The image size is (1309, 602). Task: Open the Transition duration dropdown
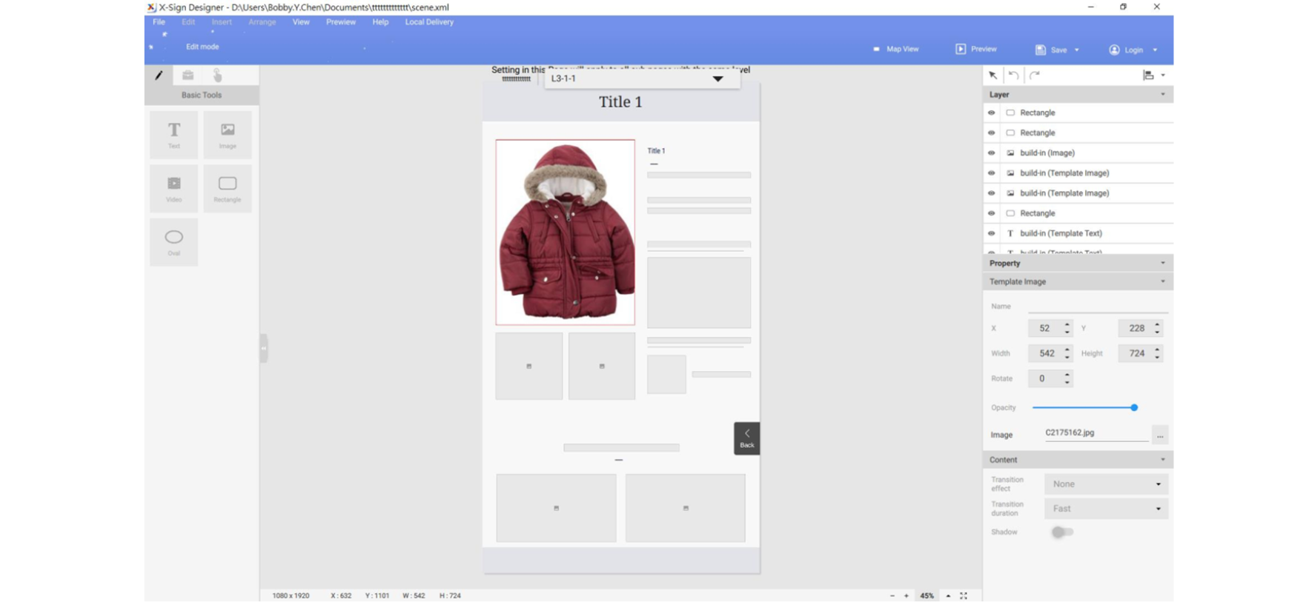point(1105,509)
